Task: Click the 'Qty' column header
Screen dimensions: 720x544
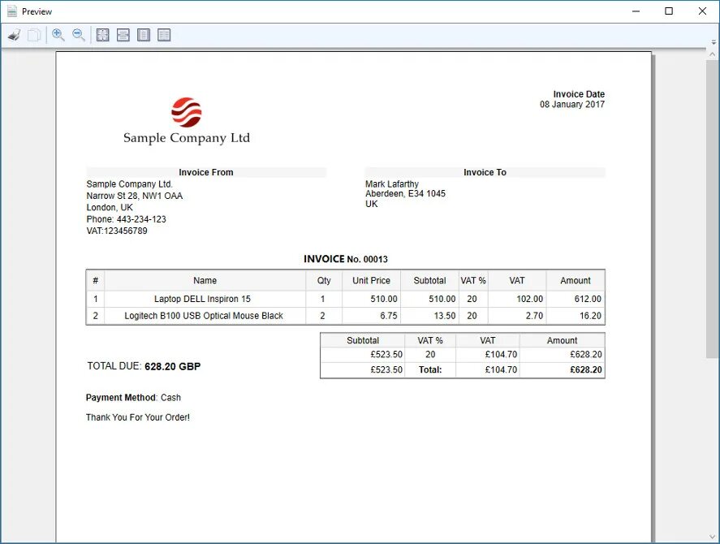Action: [324, 281]
